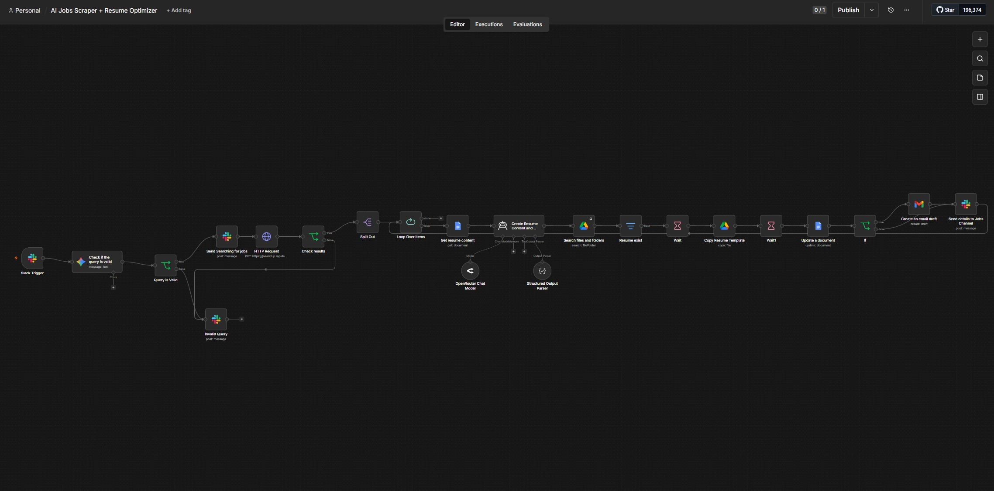The image size is (994, 491).
Task: Add a tool under the Tools connector
Action: 114,287
